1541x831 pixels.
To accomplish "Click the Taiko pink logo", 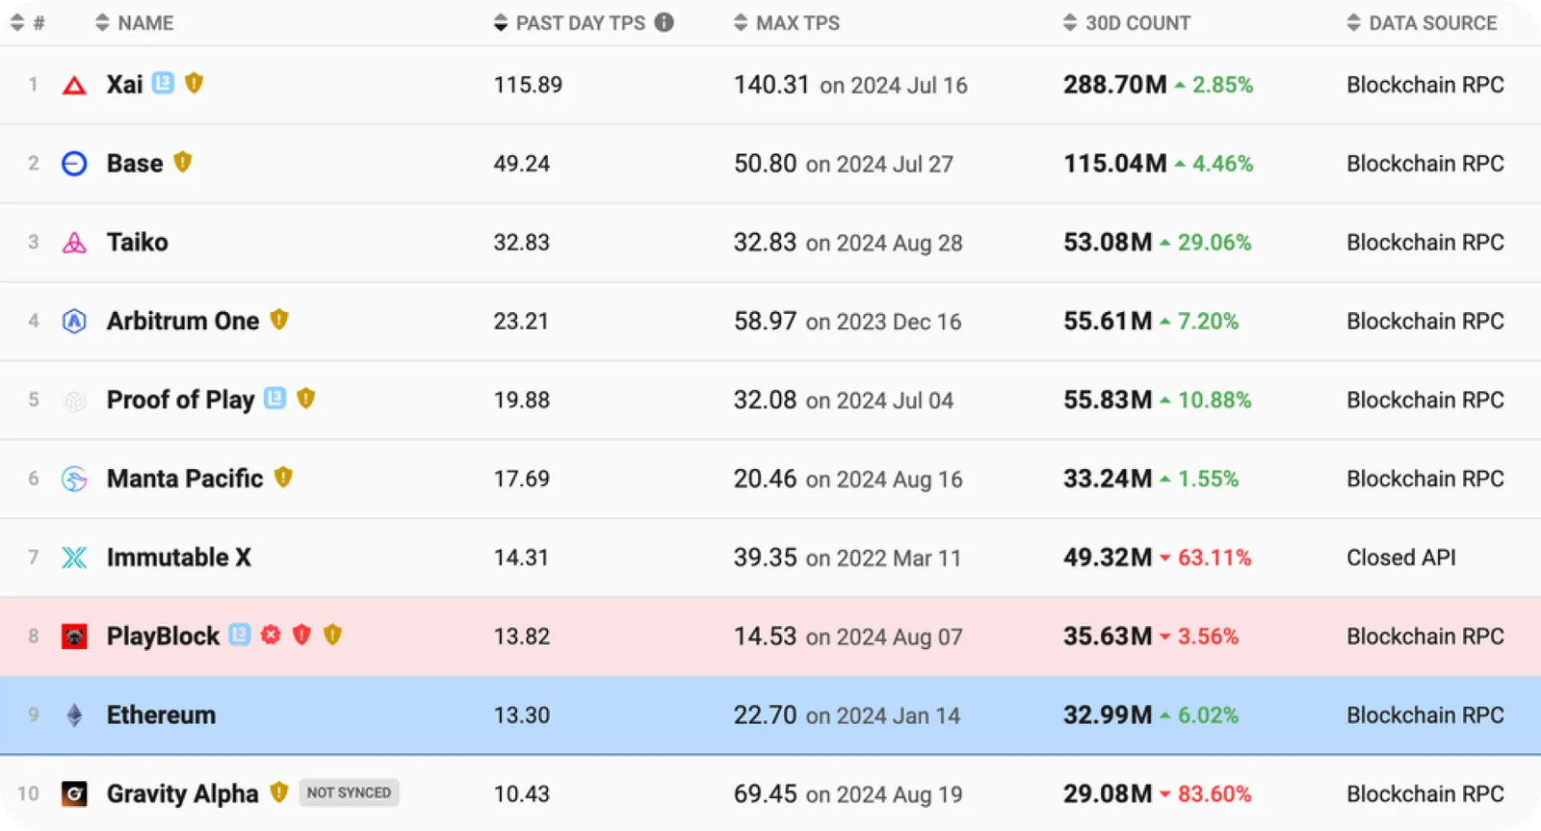I will click(x=74, y=243).
